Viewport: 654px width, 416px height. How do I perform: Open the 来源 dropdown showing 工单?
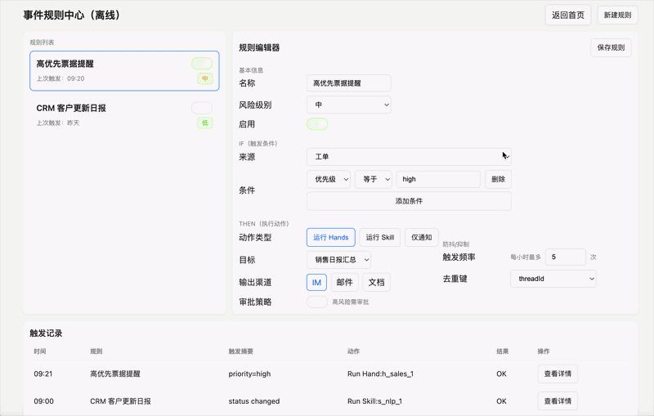point(409,157)
